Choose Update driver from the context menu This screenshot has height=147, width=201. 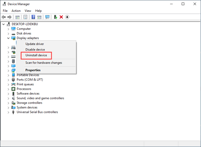point(46,44)
